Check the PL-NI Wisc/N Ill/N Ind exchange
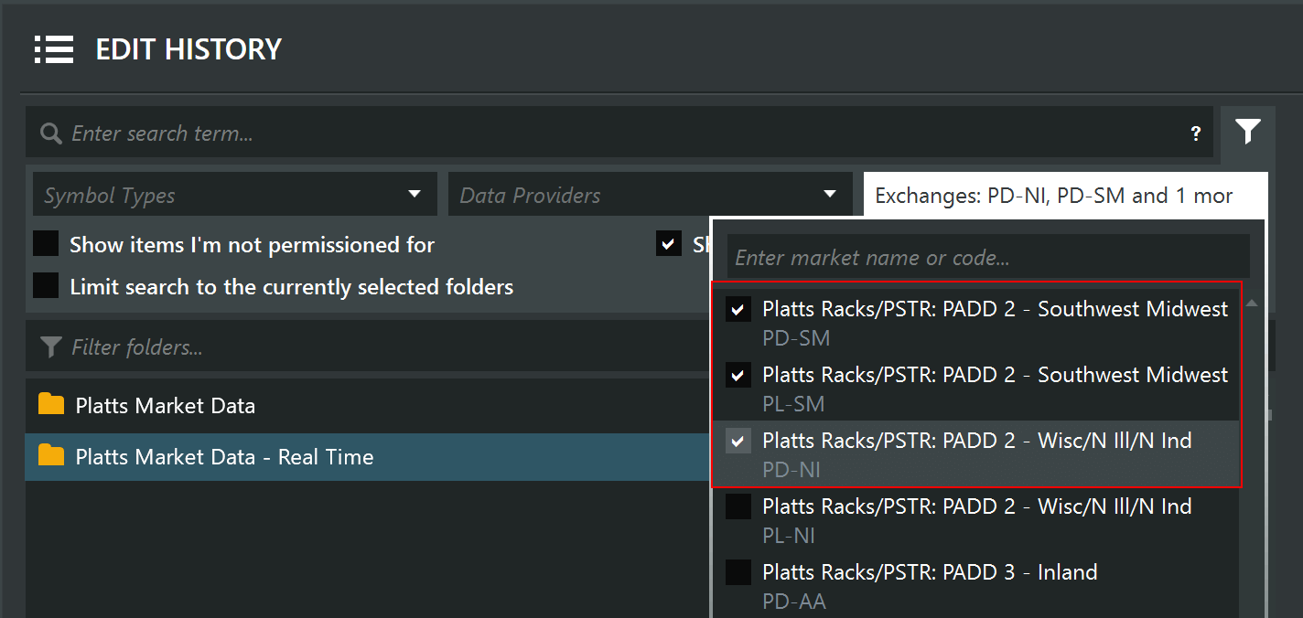 tap(738, 506)
